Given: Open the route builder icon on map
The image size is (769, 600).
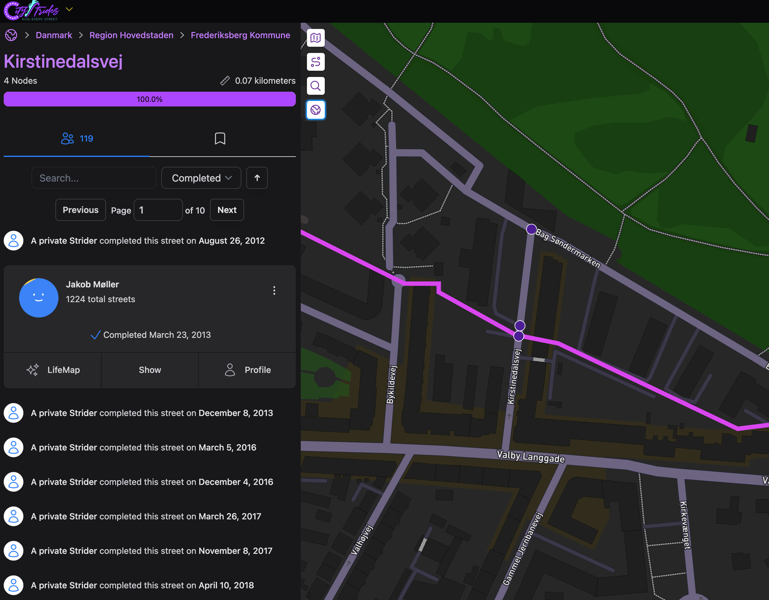Looking at the screenshot, I should pyautogui.click(x=316, y=62).
